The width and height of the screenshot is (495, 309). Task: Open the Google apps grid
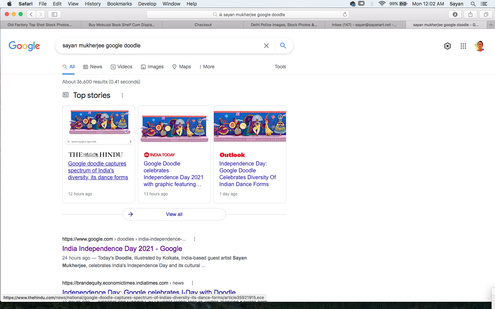click(x=463, y=46)
